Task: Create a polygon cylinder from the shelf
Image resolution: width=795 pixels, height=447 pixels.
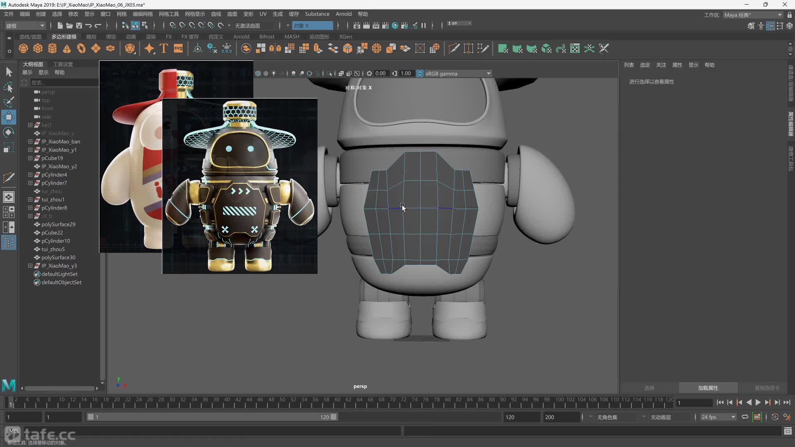Action: click(x=53, y=48)
